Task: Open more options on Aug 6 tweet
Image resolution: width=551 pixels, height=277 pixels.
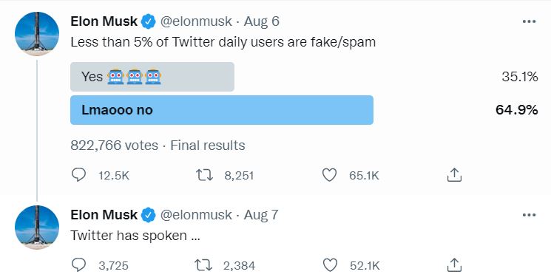Action: tap(529, 21)
